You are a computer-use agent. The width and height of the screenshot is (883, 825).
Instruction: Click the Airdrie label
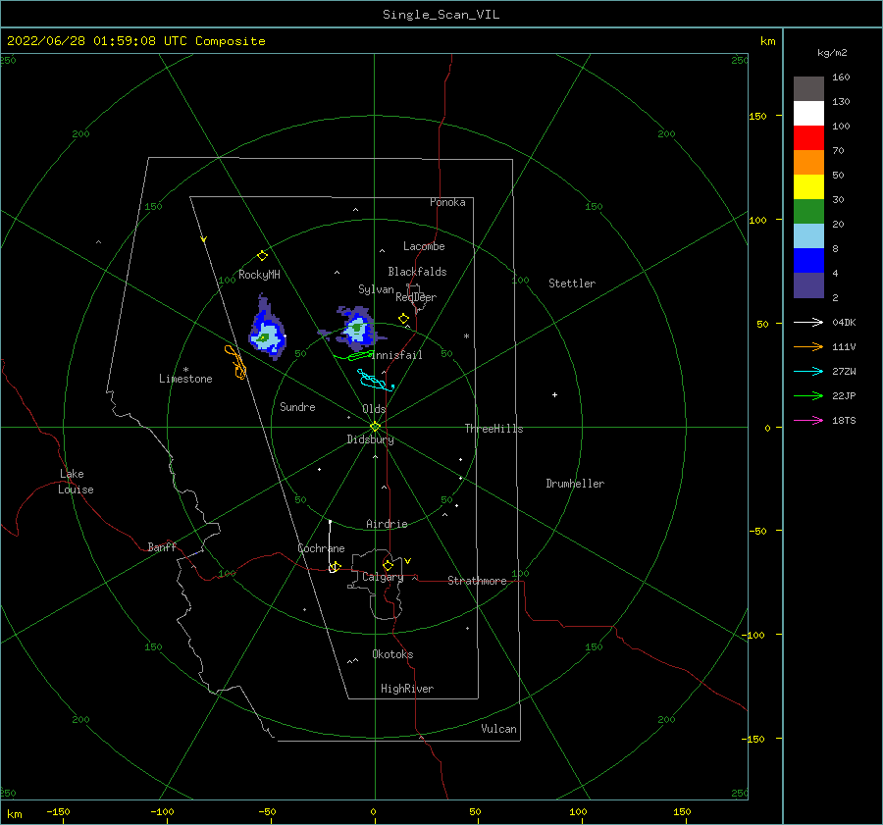[387, 524]
